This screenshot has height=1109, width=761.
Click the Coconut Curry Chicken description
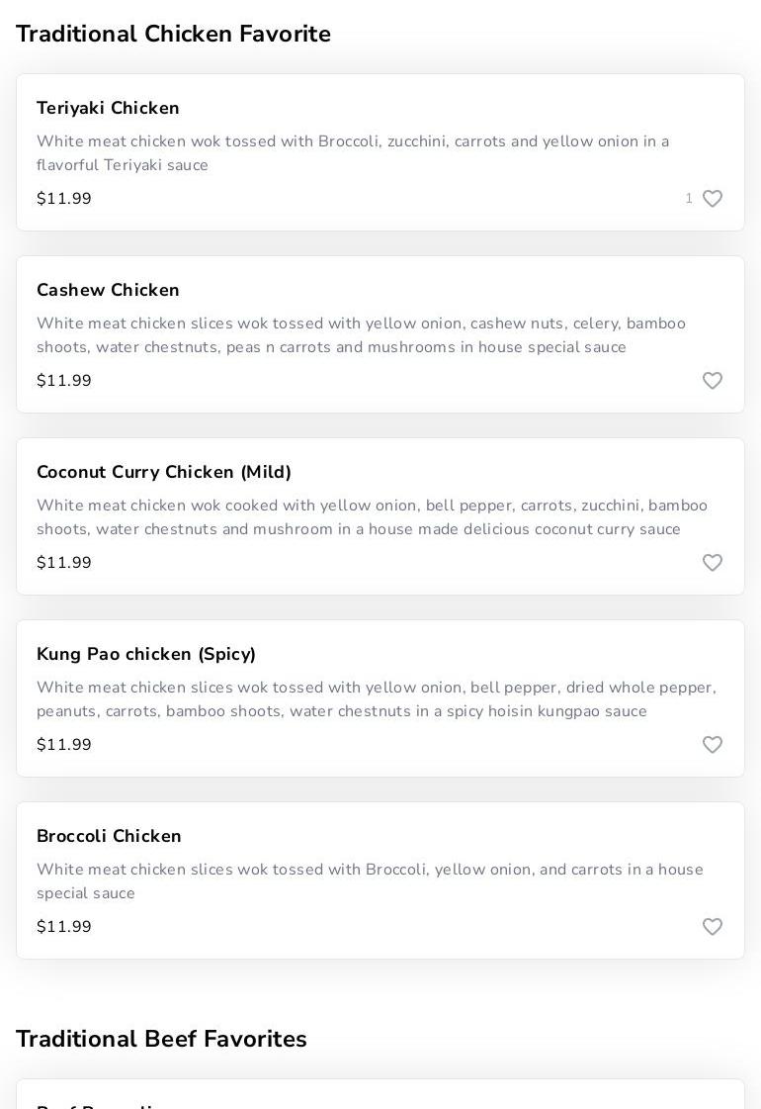pyautogui.click(x=372, y=517)
